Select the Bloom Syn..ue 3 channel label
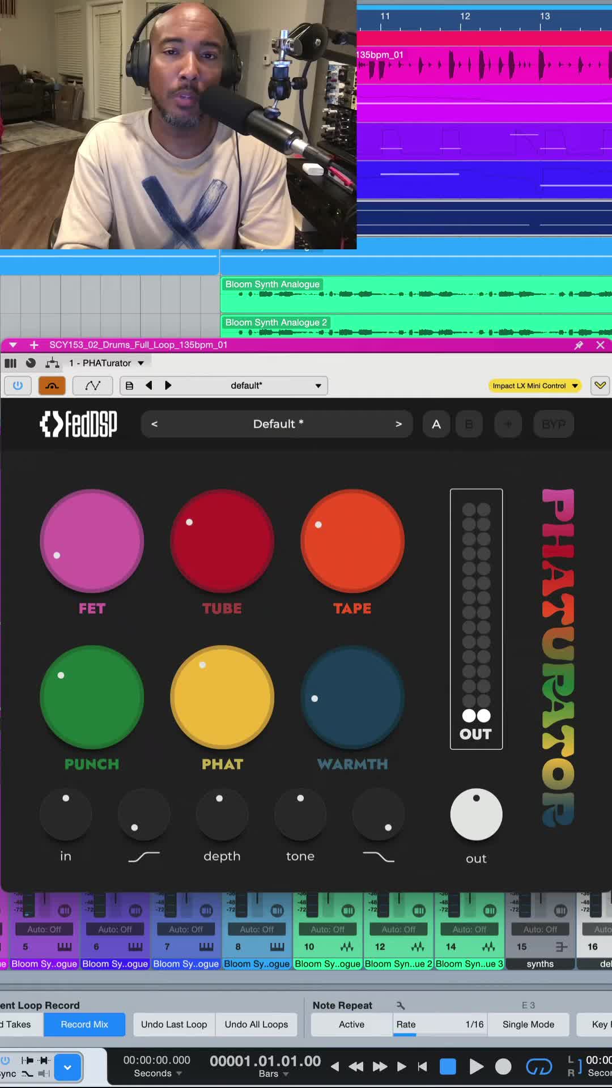 469,964
